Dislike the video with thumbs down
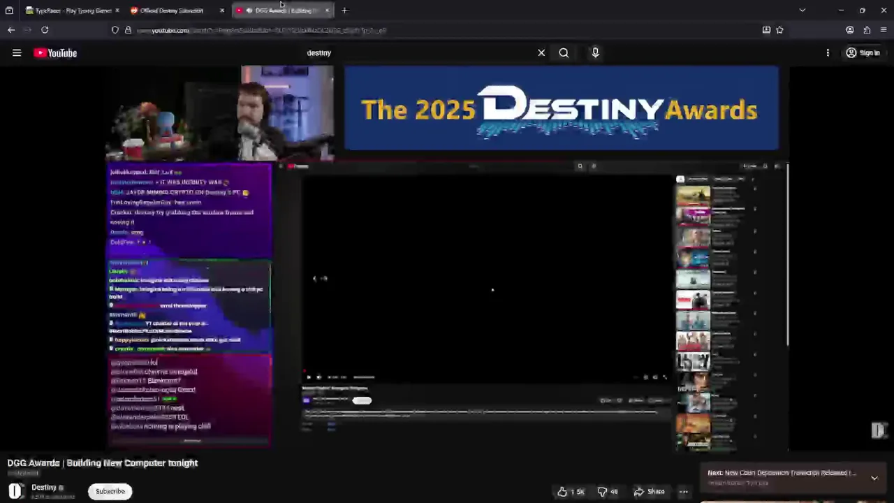The height and width of the screenshot is (503, 894). click(x=607, y=492)
